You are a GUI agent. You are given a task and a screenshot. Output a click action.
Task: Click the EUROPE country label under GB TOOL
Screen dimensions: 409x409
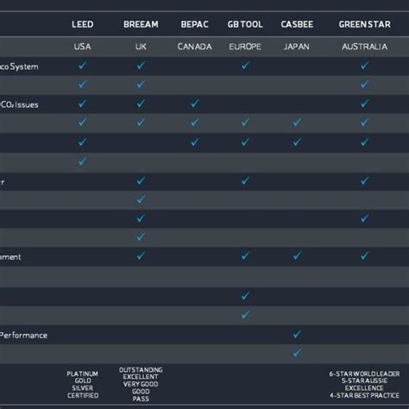[x=245, y=47]
